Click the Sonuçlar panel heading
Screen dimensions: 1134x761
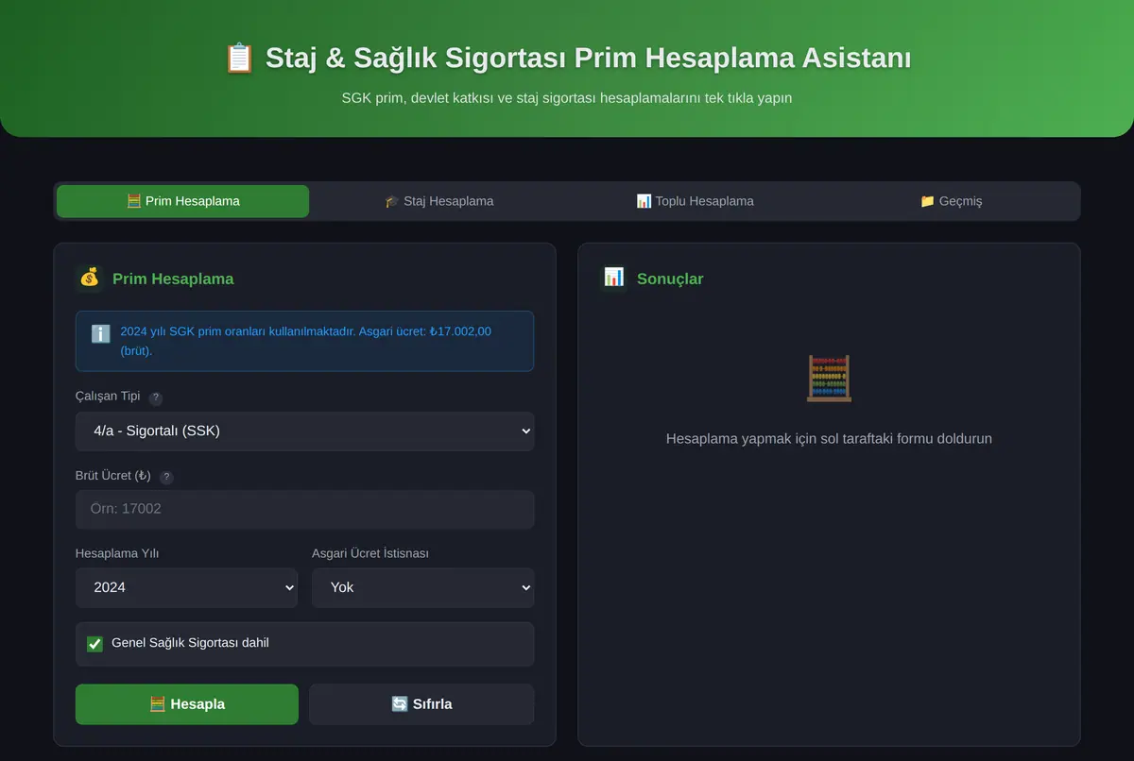click(x=670, y=279)
